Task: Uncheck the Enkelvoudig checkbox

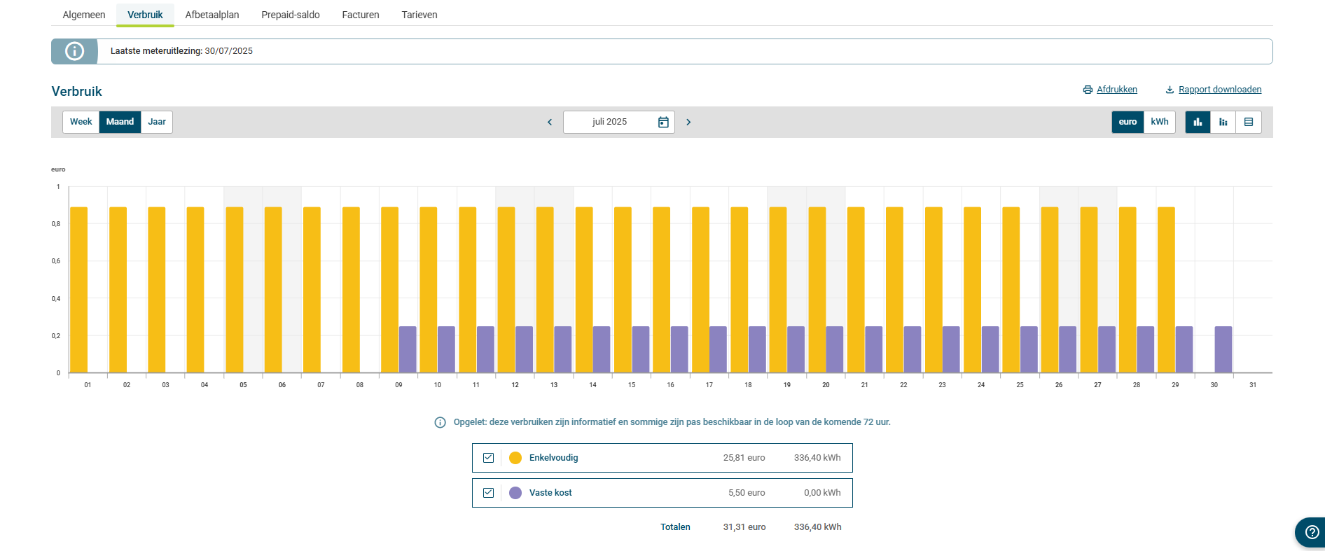Action: tap(489, 458)
